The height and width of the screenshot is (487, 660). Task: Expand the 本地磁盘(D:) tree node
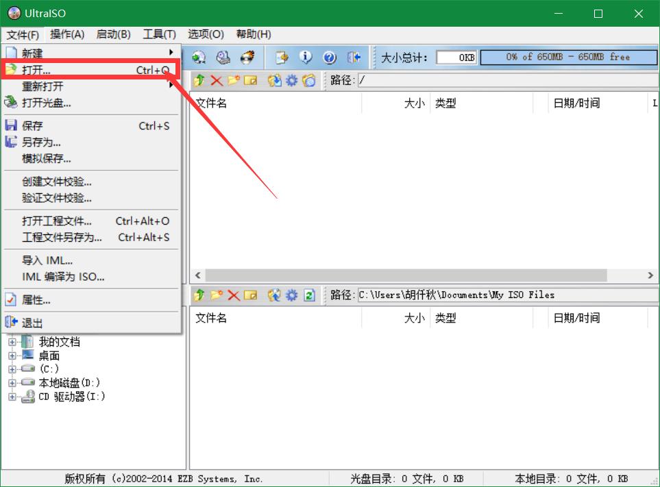[13, 383]
